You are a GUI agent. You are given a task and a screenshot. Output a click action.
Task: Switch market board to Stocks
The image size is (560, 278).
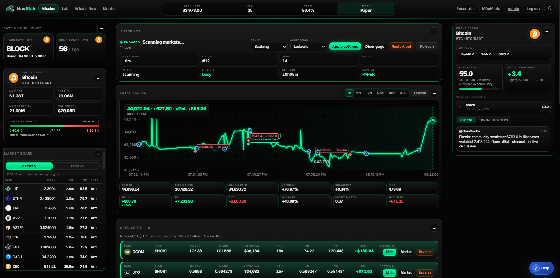(77, 166)
